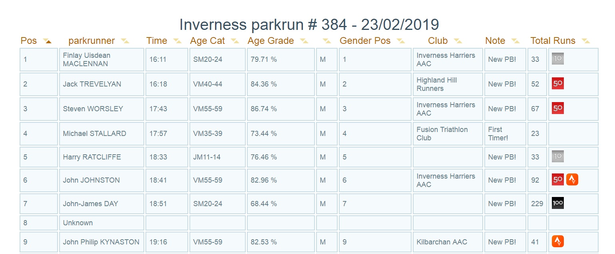Open John-James DAY's runner page
Screen dimensions: 615x254
tap(91, 204)
